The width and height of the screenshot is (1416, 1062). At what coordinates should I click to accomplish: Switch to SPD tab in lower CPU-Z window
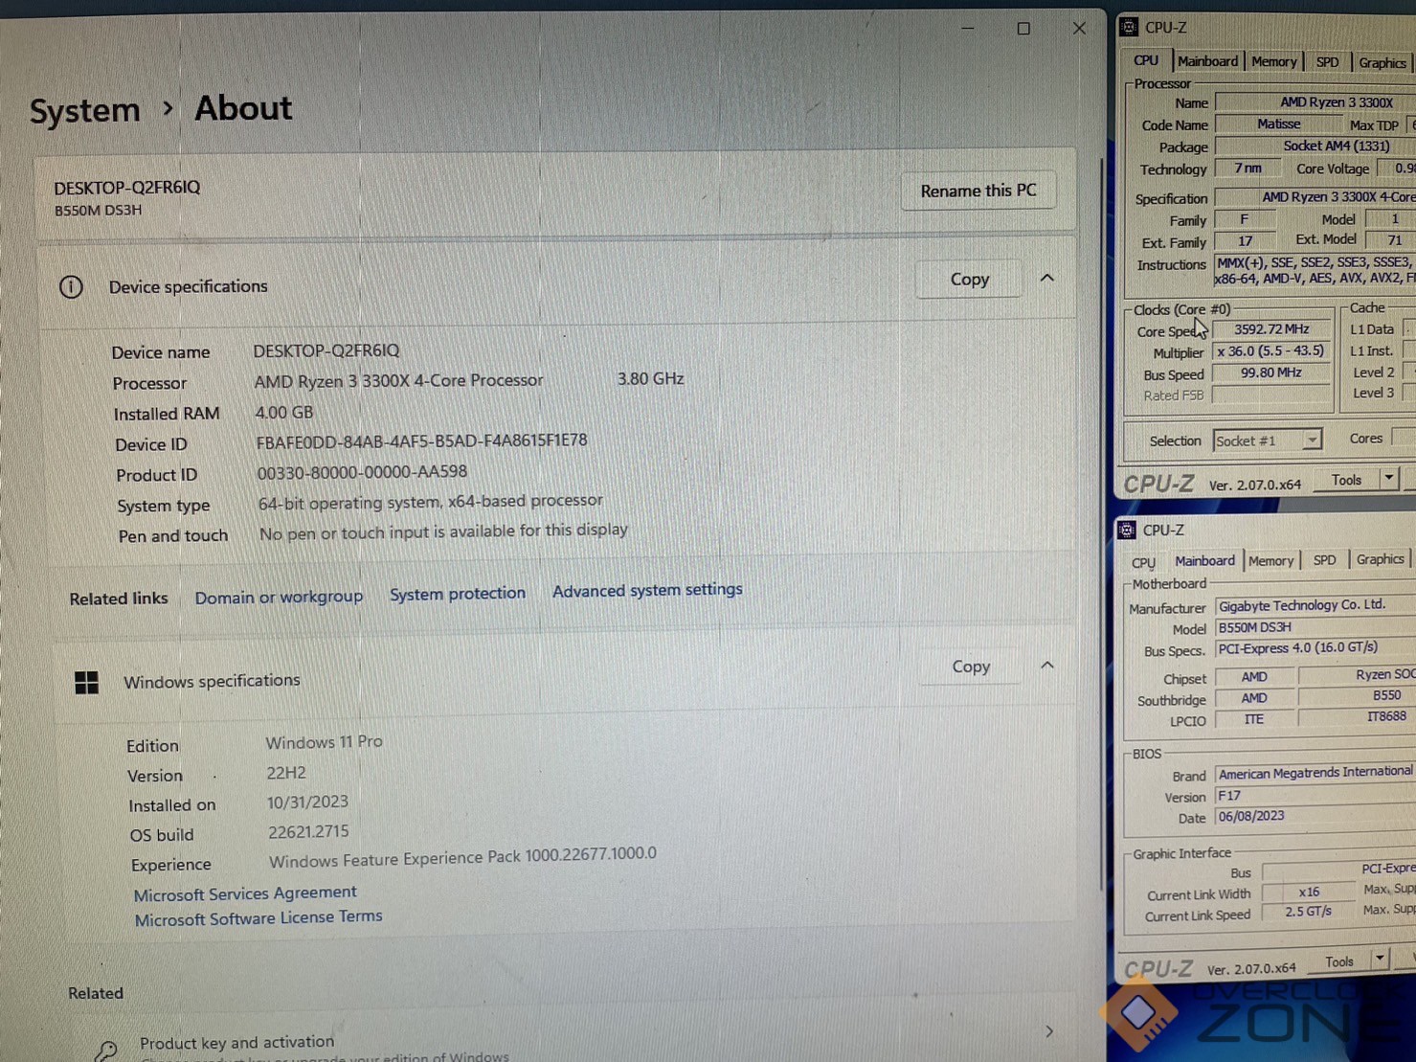coord(1324,560)
